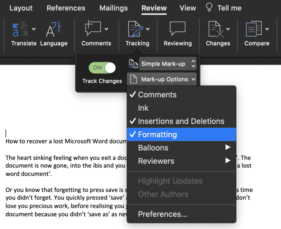Screen dimensions: 281x229
Task: Uncheck Insertions and Deletions option
Action: tap(181, 121)
